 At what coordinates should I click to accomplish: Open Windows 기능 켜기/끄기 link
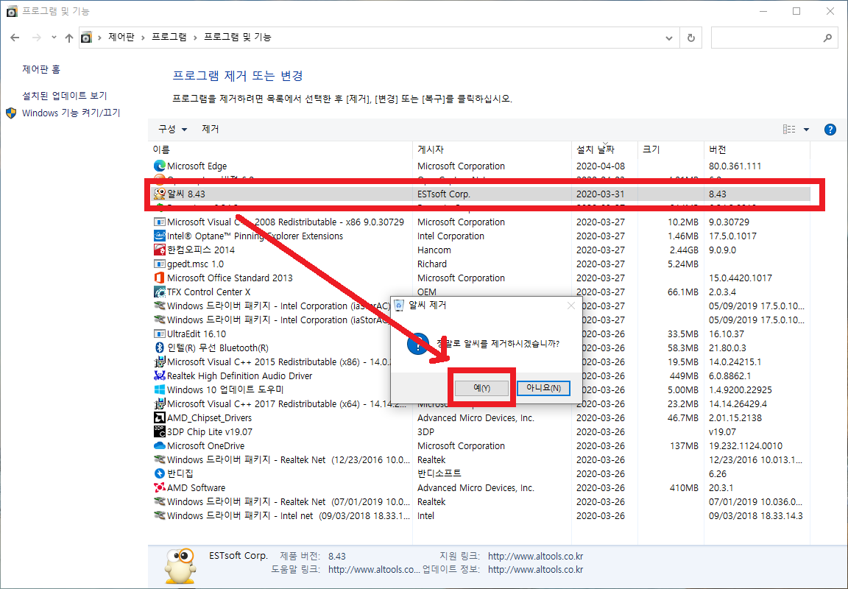(x=71, y=113)
